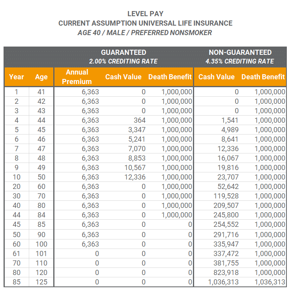Select guaranteed cash value 7,070
The height and width of the screenshot is (288, 290).
(x=137, y=148)
